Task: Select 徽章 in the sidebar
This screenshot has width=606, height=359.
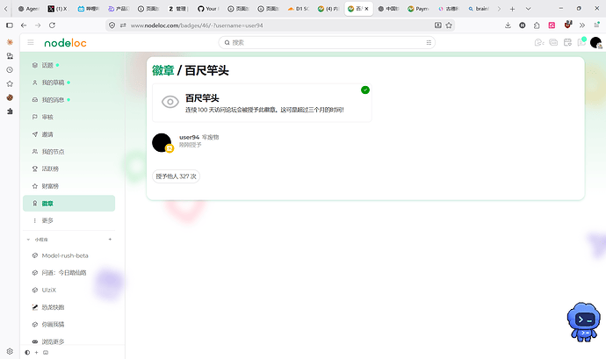Action: pos(69,204)
